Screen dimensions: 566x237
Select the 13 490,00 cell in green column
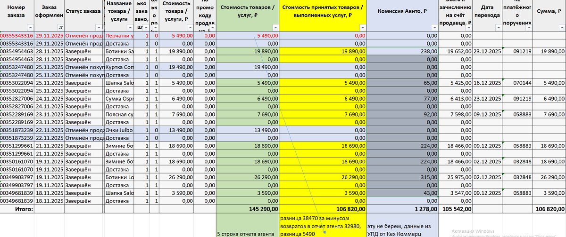click(248, 131)
